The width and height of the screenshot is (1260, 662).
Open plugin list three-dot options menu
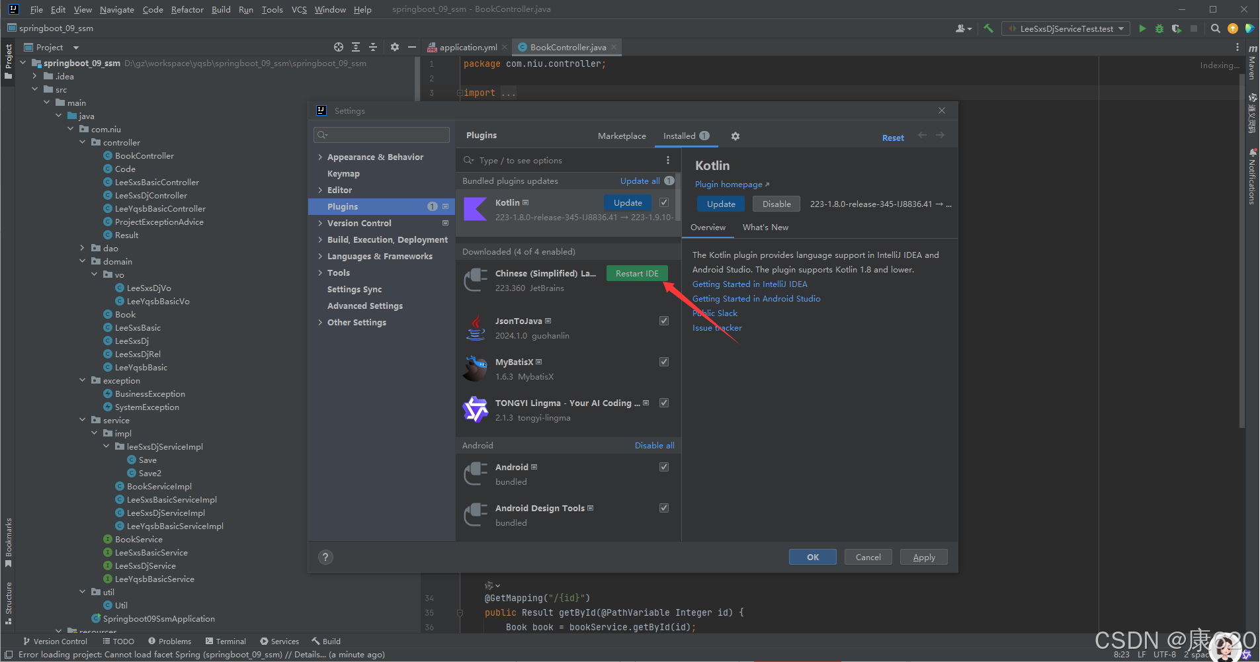668,160
